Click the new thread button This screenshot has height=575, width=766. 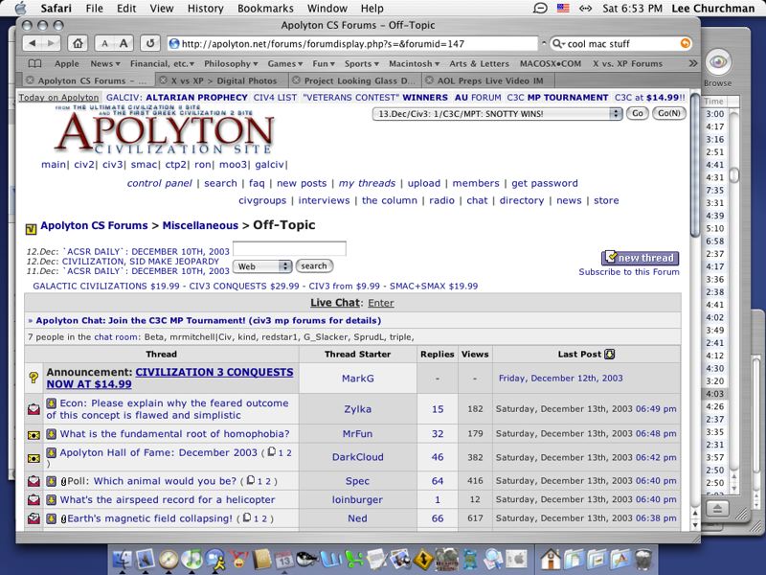click(640, 258)
